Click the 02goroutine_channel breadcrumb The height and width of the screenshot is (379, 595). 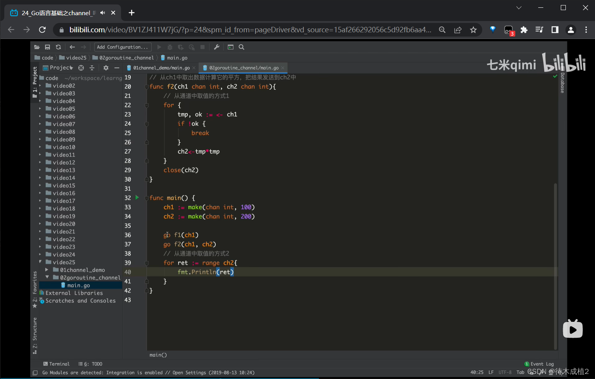(x=123, y=58)
